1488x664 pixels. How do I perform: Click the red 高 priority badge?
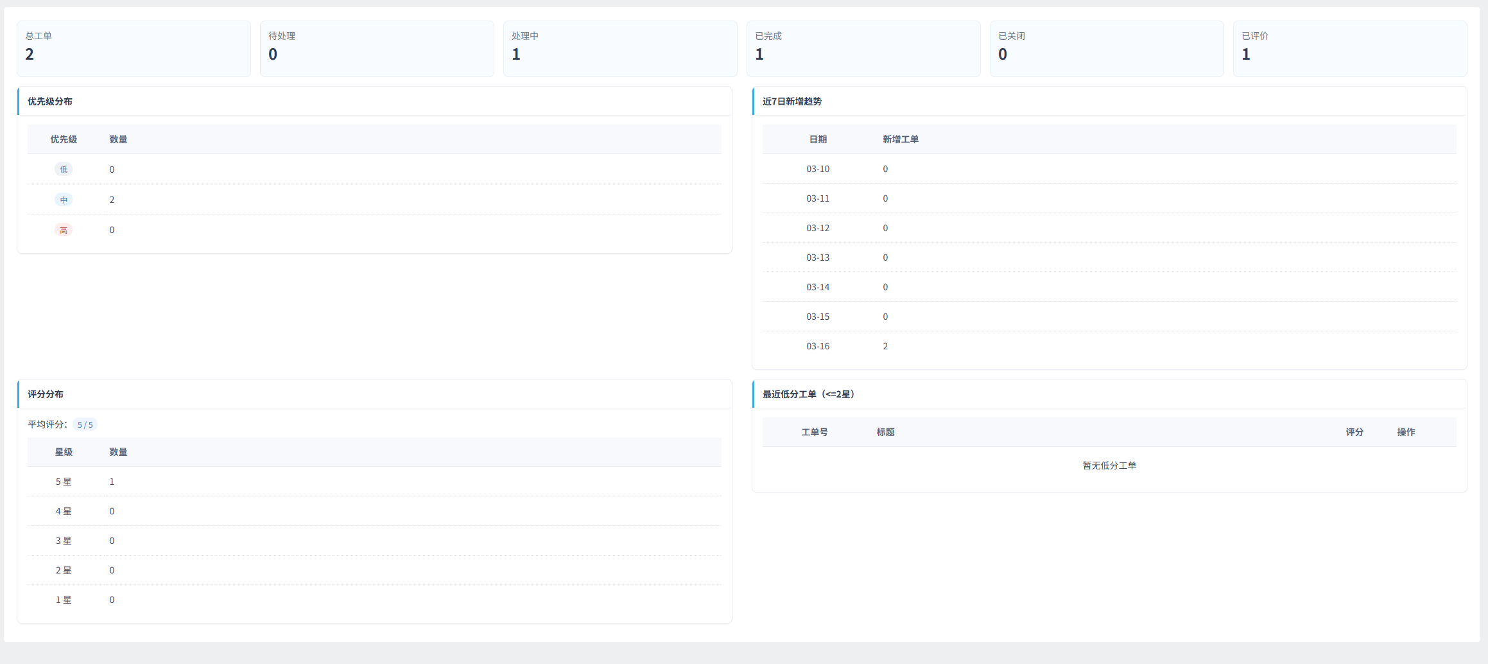pyautogui.click(x=64, y=230)
